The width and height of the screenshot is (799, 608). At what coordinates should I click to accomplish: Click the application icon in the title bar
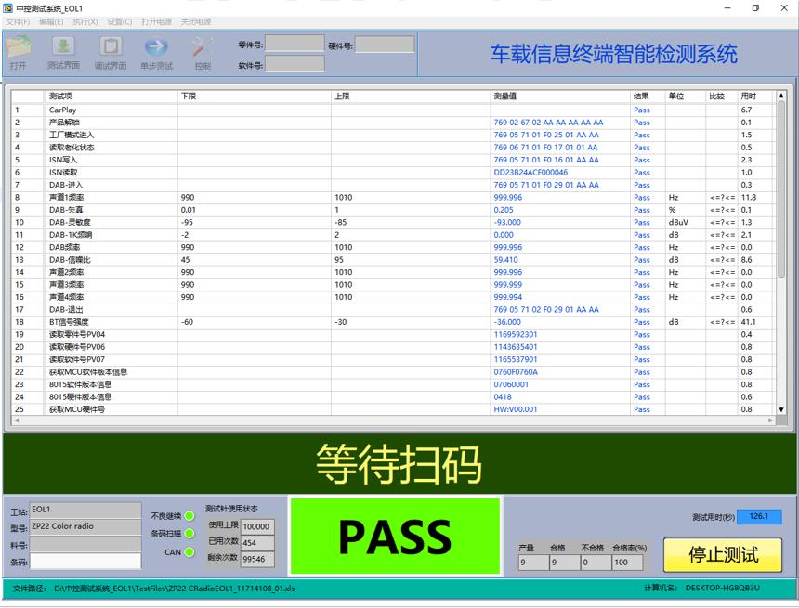point(9,8)
